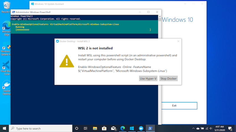
Task: Open File Explorer from the taskbar
Action: [95, 128]
